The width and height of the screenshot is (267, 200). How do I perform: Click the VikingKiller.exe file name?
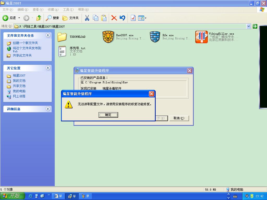pos(221,34)
